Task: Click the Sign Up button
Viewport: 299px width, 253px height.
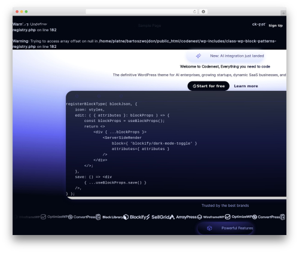Action: (x=276, y=26)
